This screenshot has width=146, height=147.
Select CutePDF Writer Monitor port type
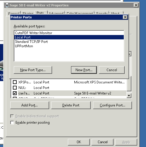click(x=69, y=33)
